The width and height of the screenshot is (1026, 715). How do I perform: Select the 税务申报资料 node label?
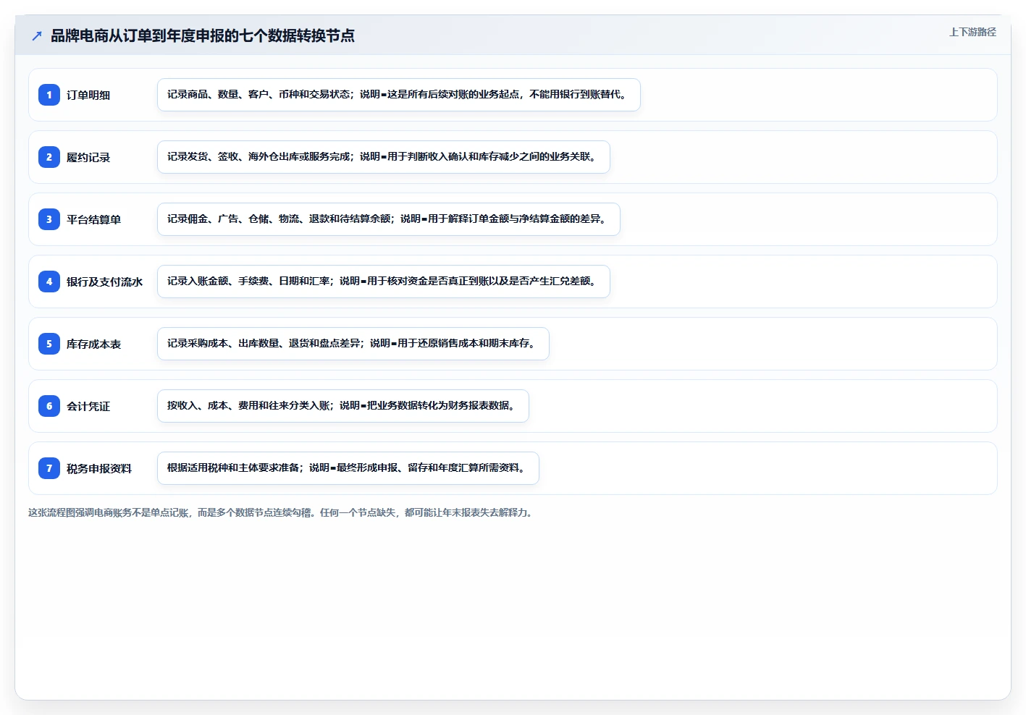tap(99, 468)
